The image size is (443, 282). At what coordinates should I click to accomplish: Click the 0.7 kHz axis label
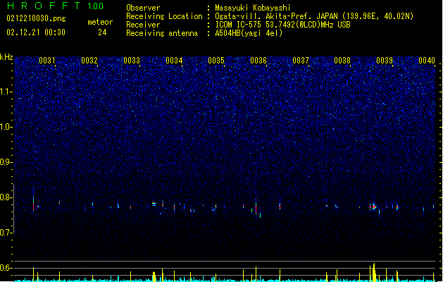point(6,233)
